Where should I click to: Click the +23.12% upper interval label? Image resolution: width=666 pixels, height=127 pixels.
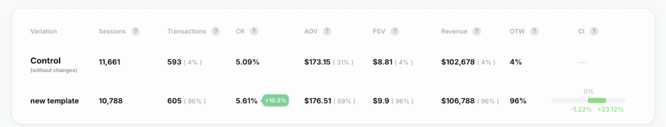pos(610,109)
